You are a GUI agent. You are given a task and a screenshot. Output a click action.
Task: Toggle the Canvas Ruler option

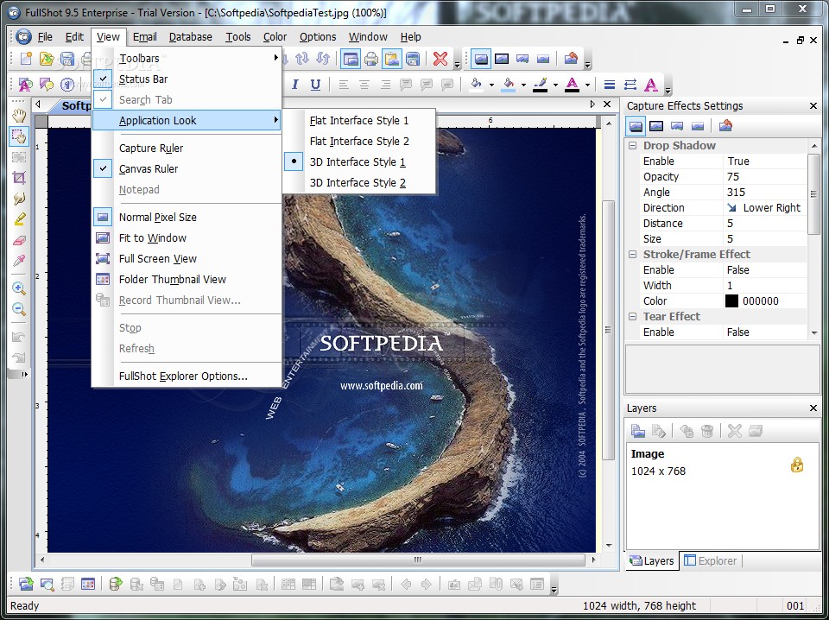point(187,169)
